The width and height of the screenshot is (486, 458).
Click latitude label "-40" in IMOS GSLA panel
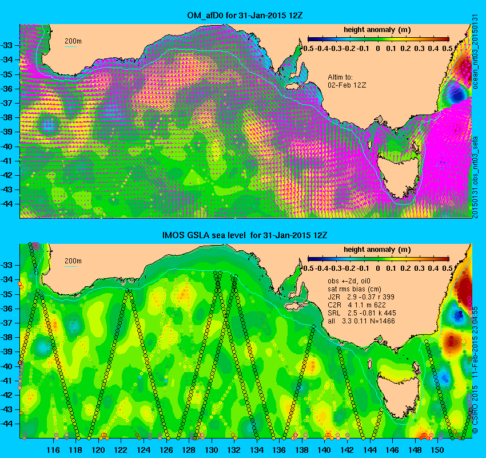6,366
